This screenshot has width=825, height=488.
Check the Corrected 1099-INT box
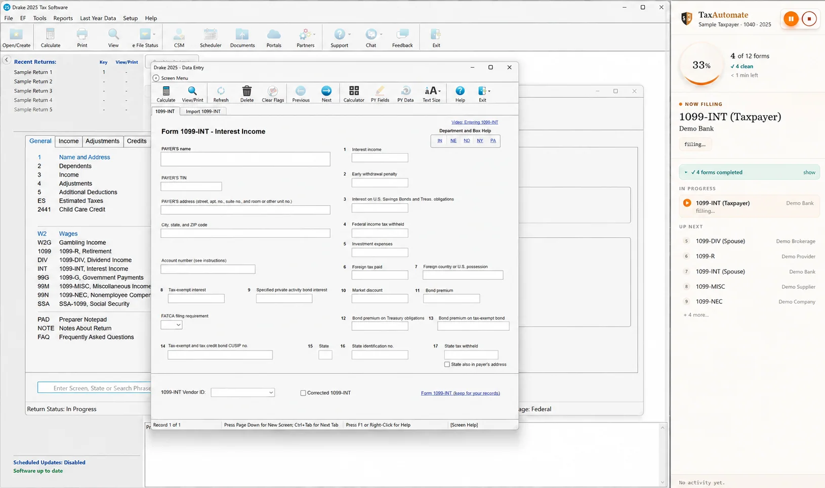tap(303, 393)
